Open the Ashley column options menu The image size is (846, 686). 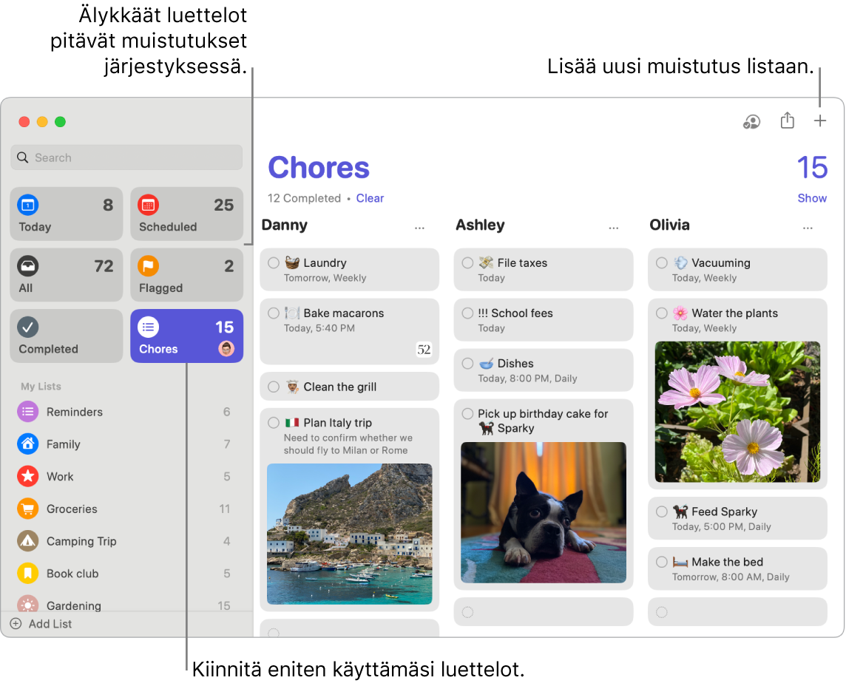614,228
